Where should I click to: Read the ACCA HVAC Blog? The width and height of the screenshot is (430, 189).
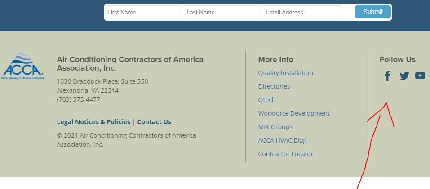pyautogui.click(x=282, y=140)
